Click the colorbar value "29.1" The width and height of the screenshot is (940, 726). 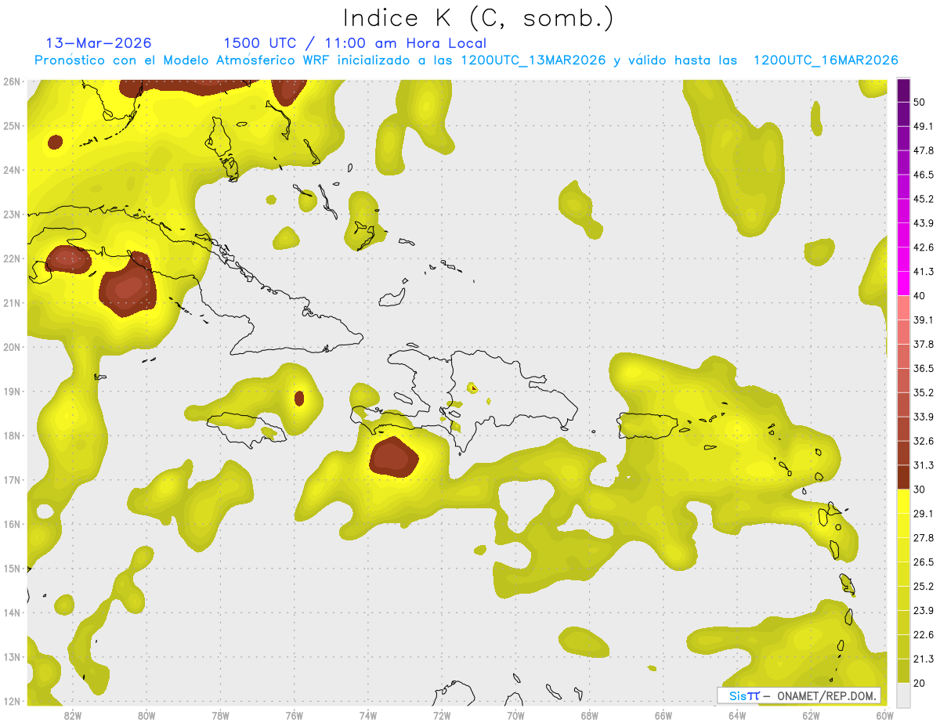pyautogui.click(x=924, y=513)
